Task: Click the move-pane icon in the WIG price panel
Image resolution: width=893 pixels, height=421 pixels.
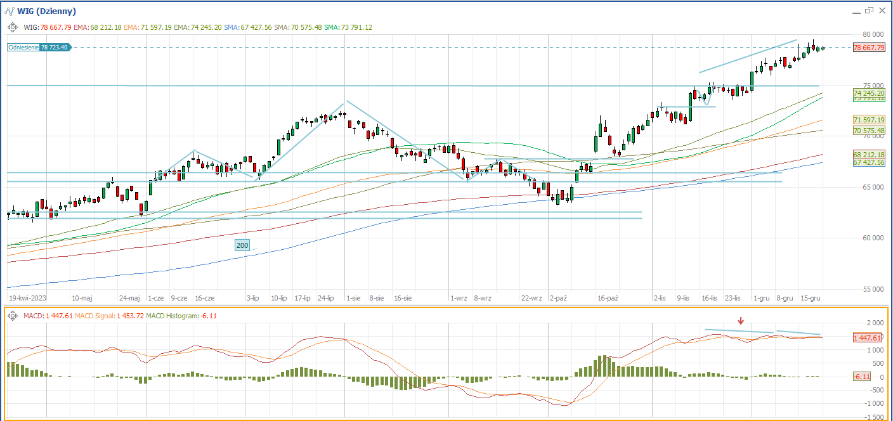Action: point(12,27)
